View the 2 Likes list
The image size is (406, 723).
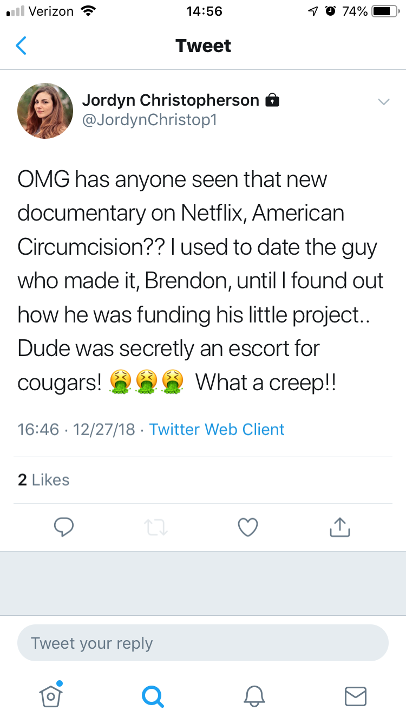point(44,480)
